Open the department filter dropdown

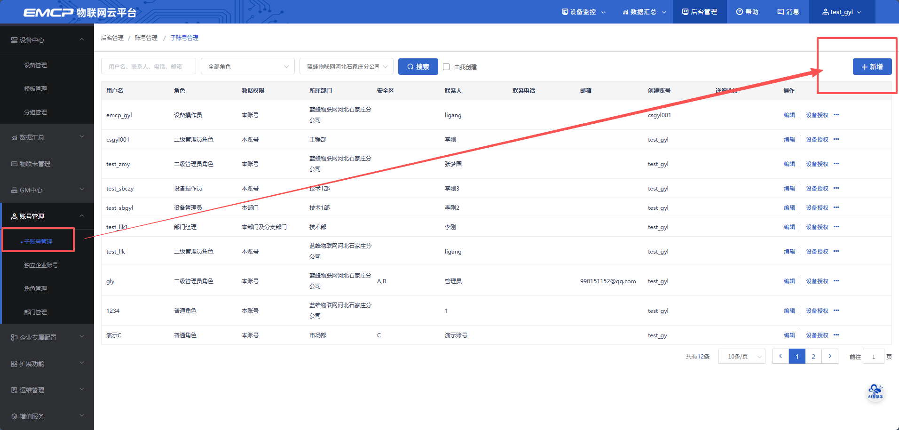347,66
